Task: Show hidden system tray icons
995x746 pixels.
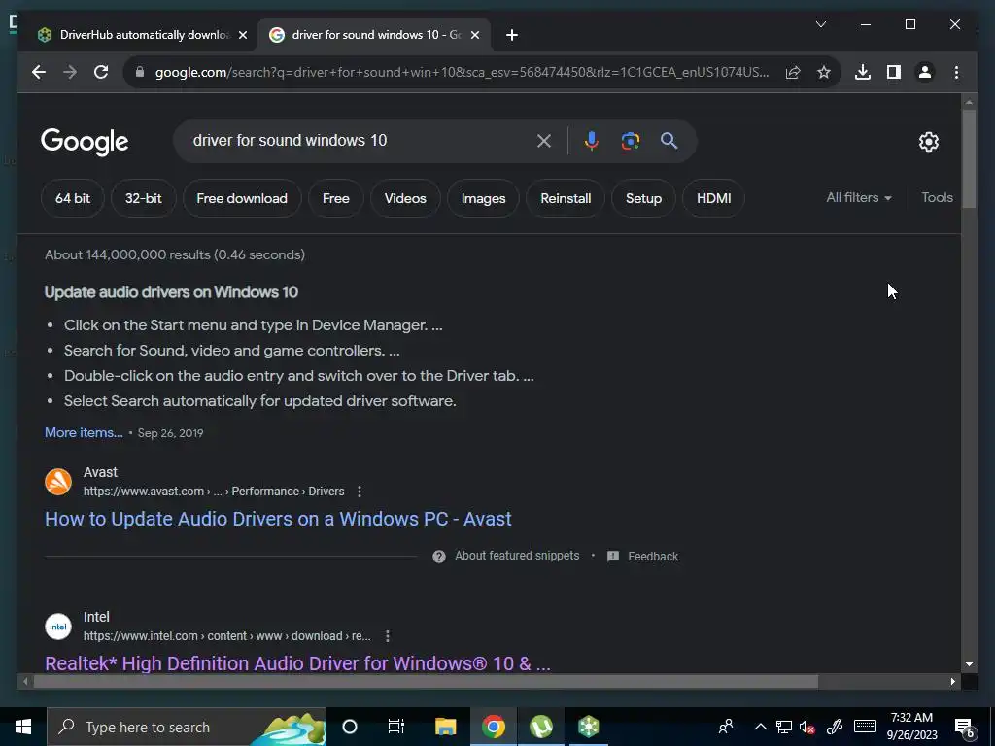Action: coord(760,727)
